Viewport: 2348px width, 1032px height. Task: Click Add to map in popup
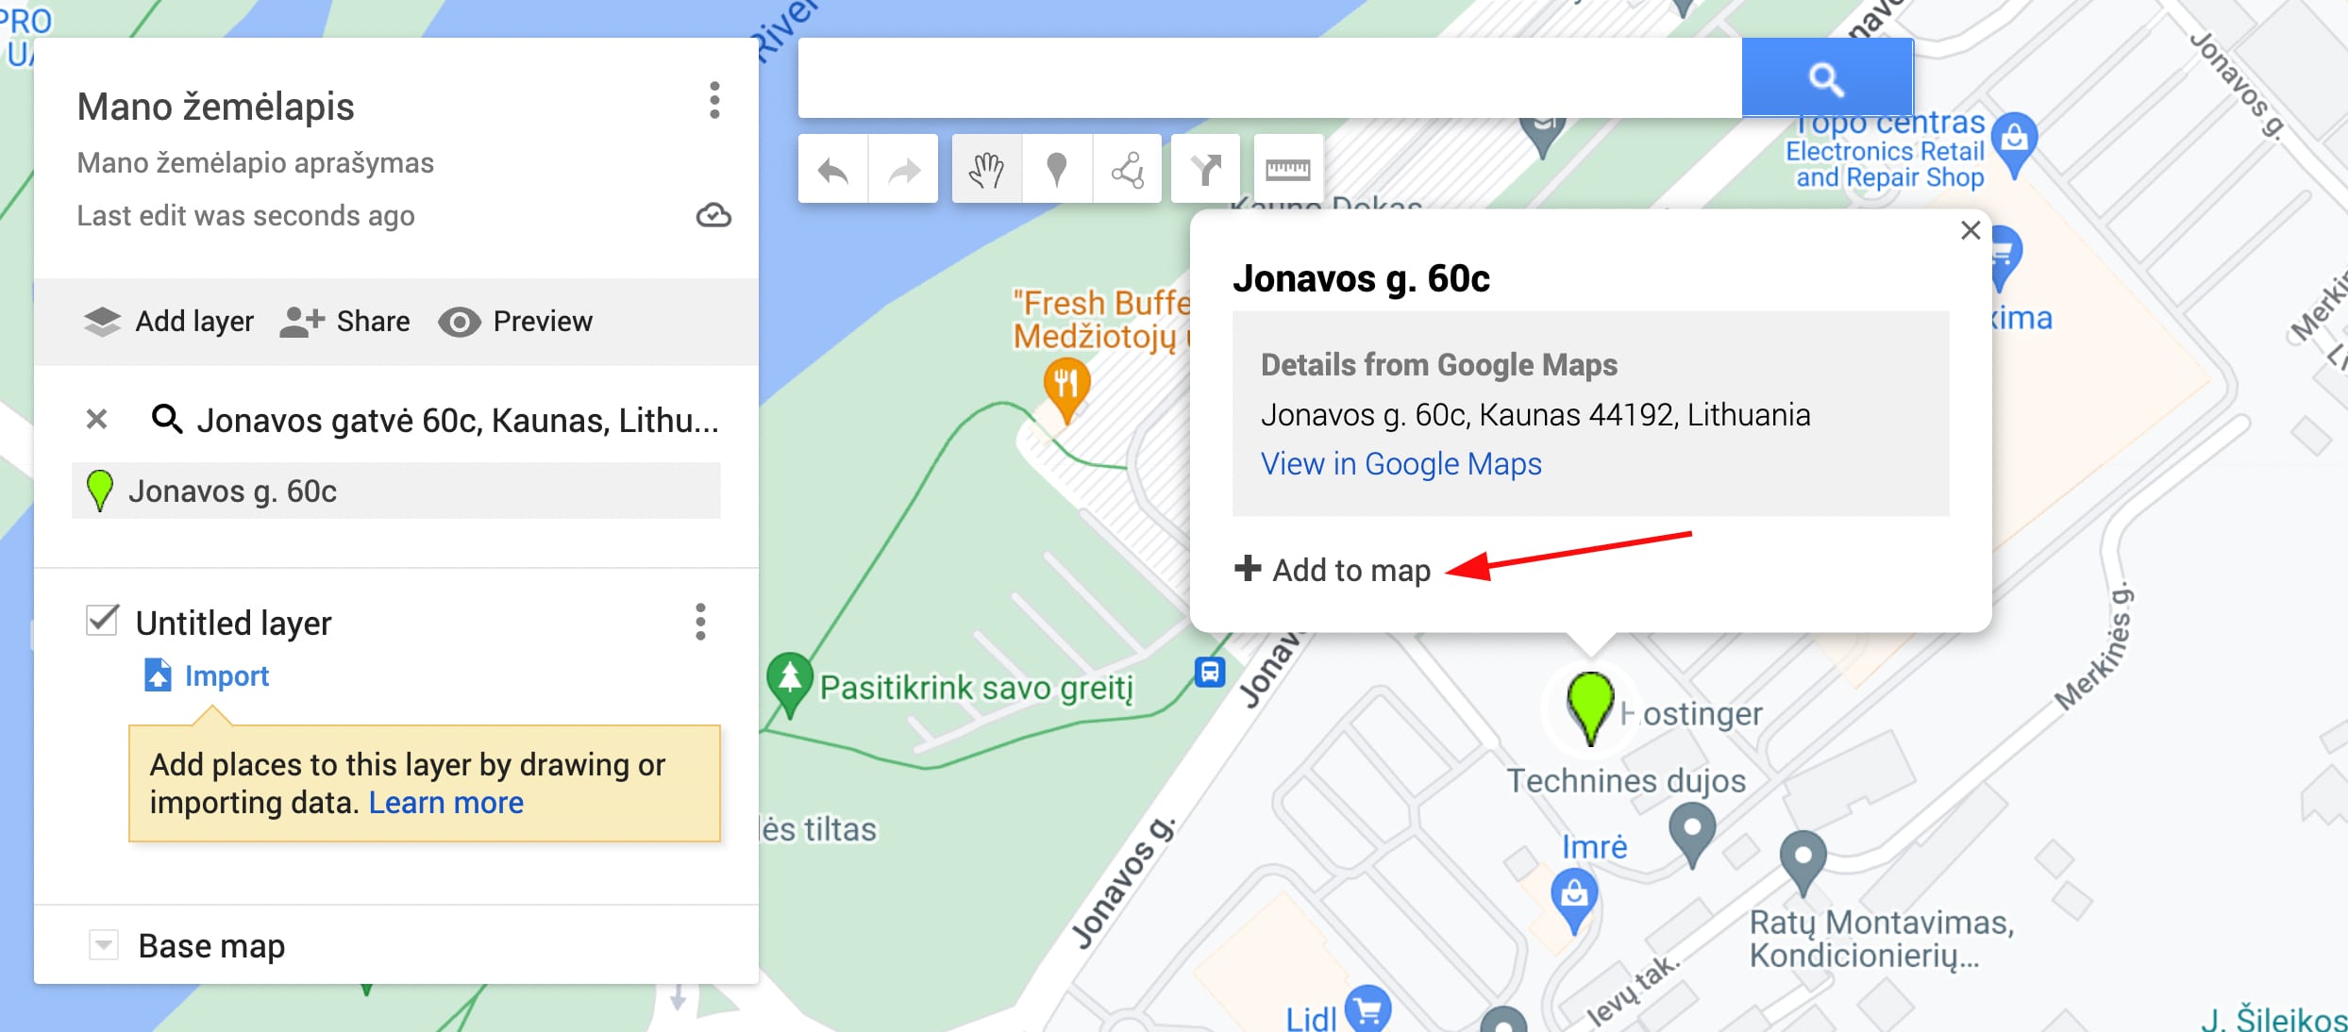click(x=1333, y=570)
